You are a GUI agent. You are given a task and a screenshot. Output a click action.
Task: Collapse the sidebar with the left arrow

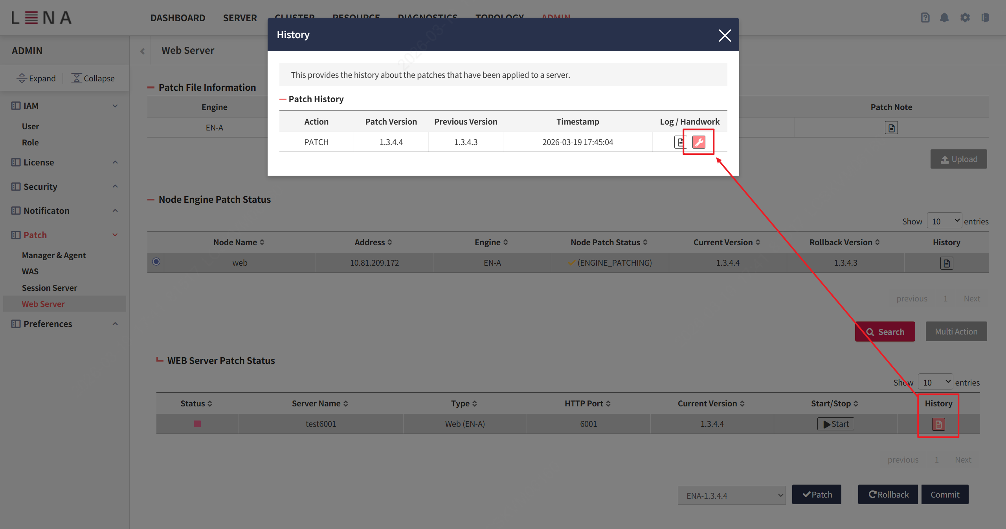pos(142,51)
